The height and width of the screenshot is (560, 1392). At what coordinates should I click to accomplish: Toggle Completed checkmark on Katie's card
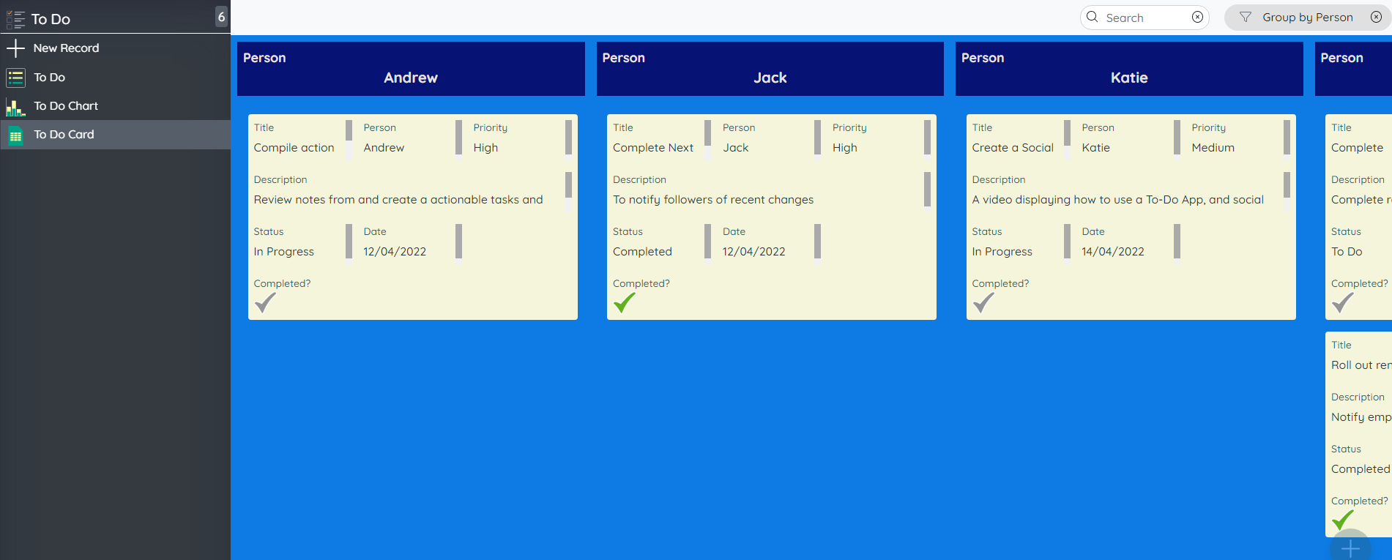tap(983, 302)
